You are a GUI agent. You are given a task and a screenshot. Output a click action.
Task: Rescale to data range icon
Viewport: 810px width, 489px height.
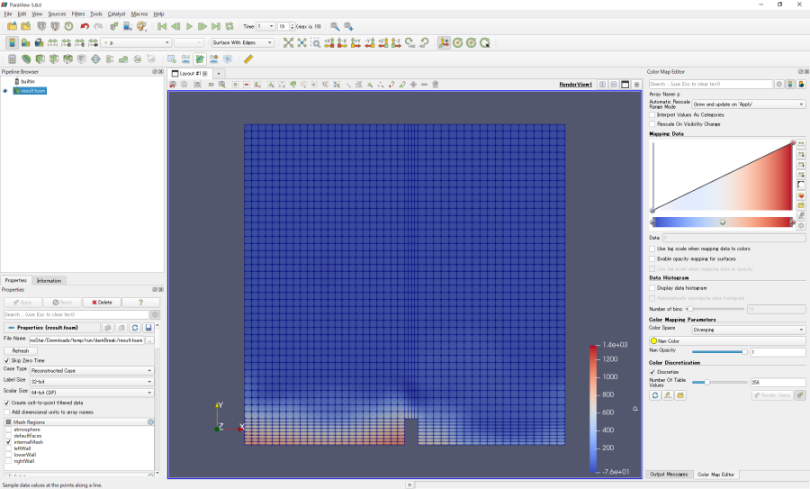point(52,43)
